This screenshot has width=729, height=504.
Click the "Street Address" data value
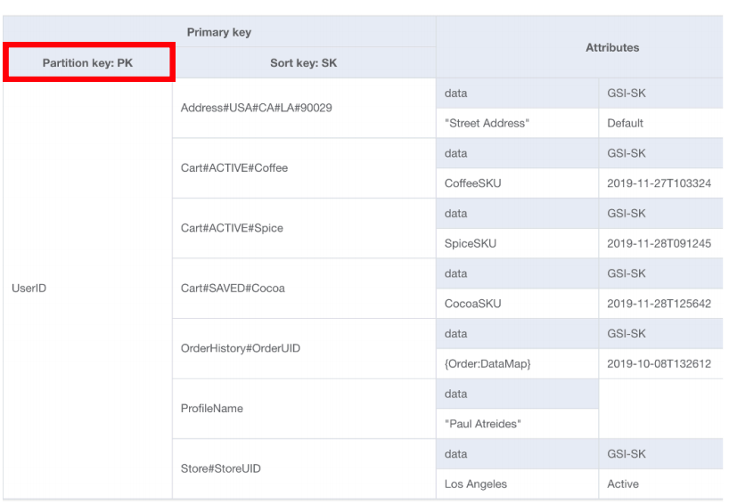(x=487, y=123)
